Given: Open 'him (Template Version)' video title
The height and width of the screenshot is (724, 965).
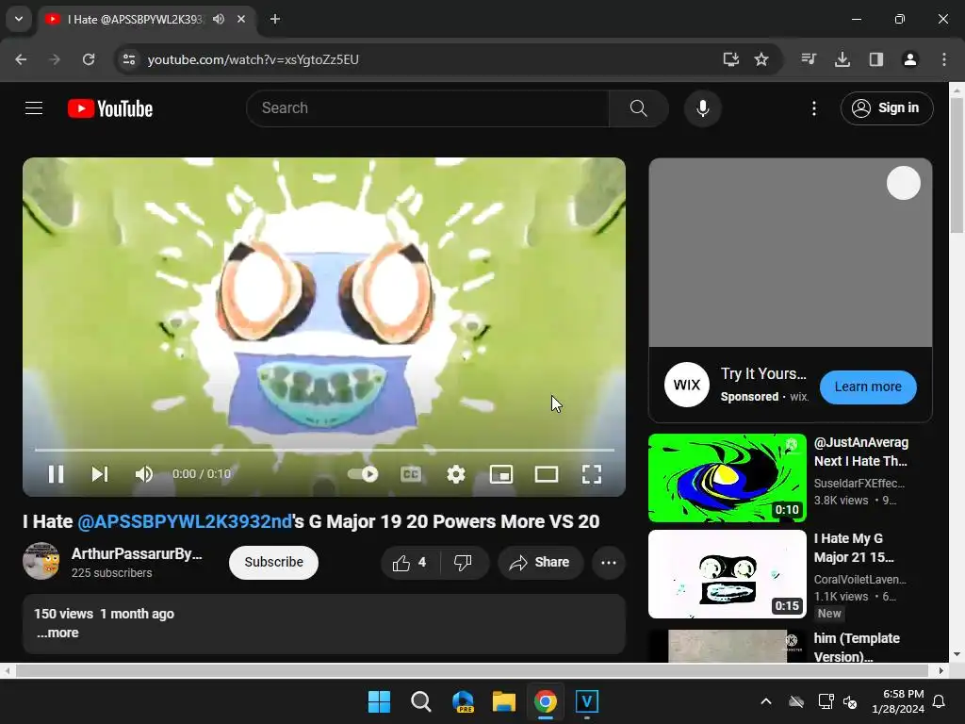Looking at the screenshot, I should click(857, 647).
